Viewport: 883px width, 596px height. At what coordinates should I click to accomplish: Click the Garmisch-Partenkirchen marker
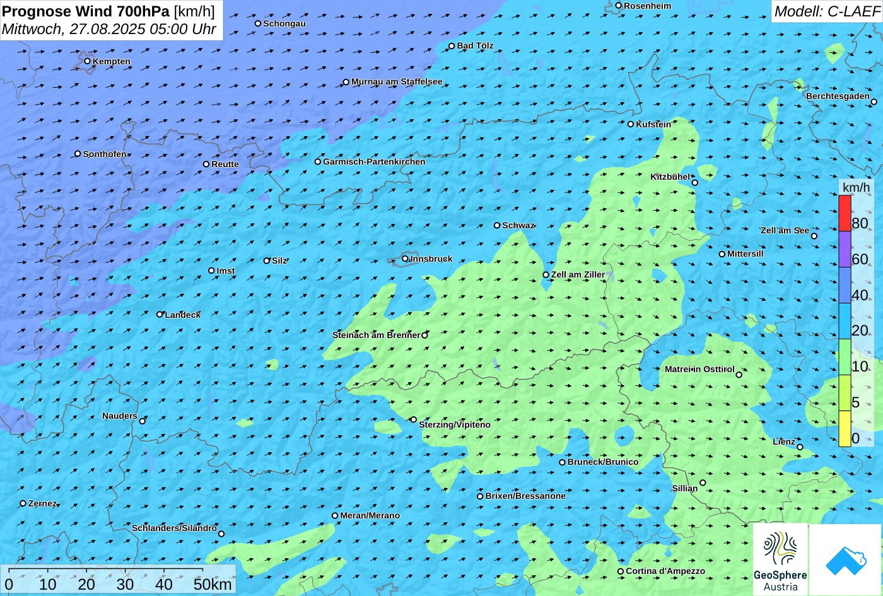pyautogui.click(x=318, y=161)
